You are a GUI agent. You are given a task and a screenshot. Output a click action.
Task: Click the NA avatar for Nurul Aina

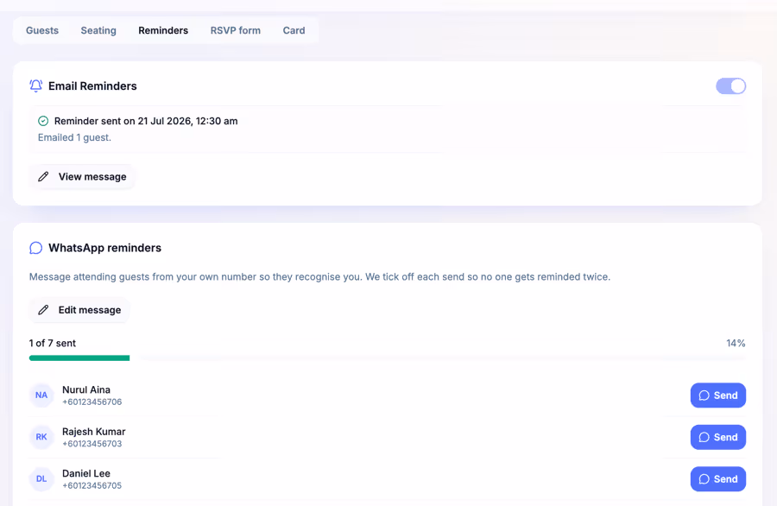41,395
